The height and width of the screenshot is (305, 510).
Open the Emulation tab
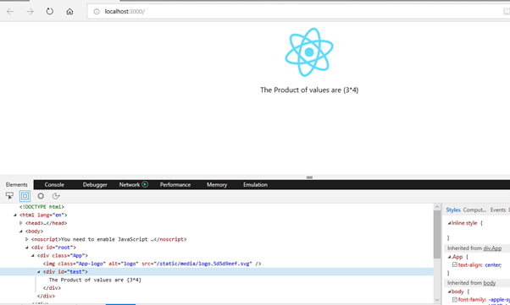pyautogui.click(x=255, y=185)
